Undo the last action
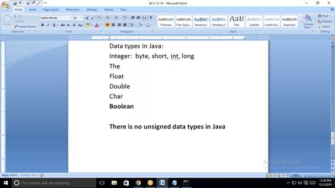This screenshot has height=188, width=335. pyautogui.click(x=20, y=3)
